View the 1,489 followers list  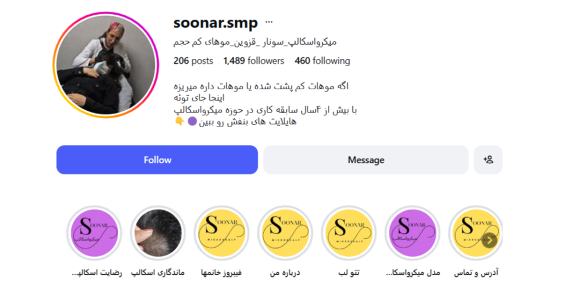(x=254, y=61)
